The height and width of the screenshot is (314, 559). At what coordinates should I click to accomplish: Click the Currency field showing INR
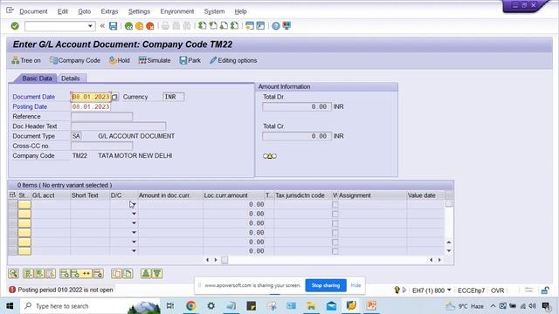(174, 97)
